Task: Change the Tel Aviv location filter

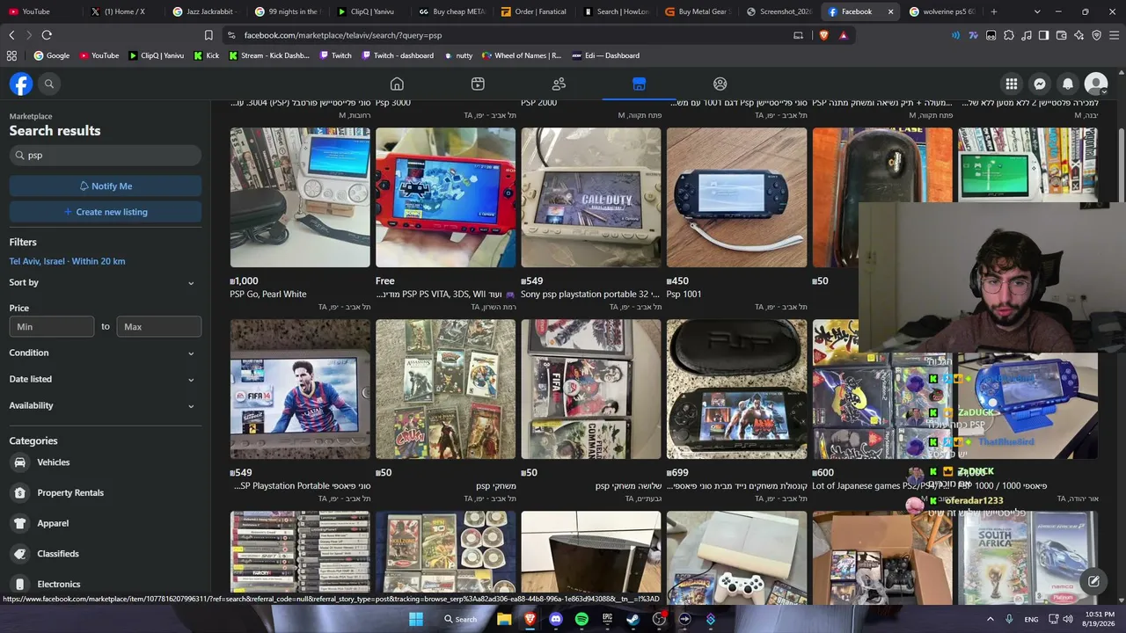Action: [x=67, y=261]
